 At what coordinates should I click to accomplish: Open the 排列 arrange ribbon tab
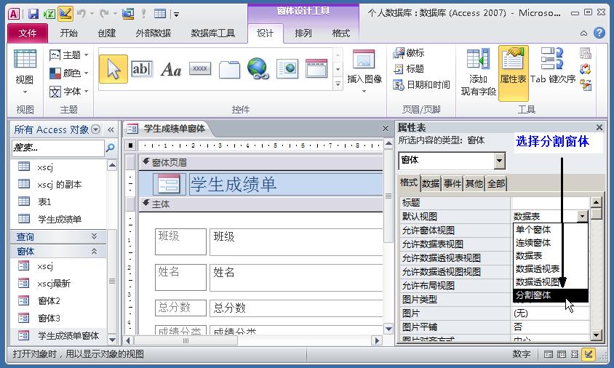click(x=303, y=33)
